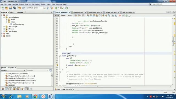Open the Debug menu
The image size is (176, 99).
click(x=38, y=4)
